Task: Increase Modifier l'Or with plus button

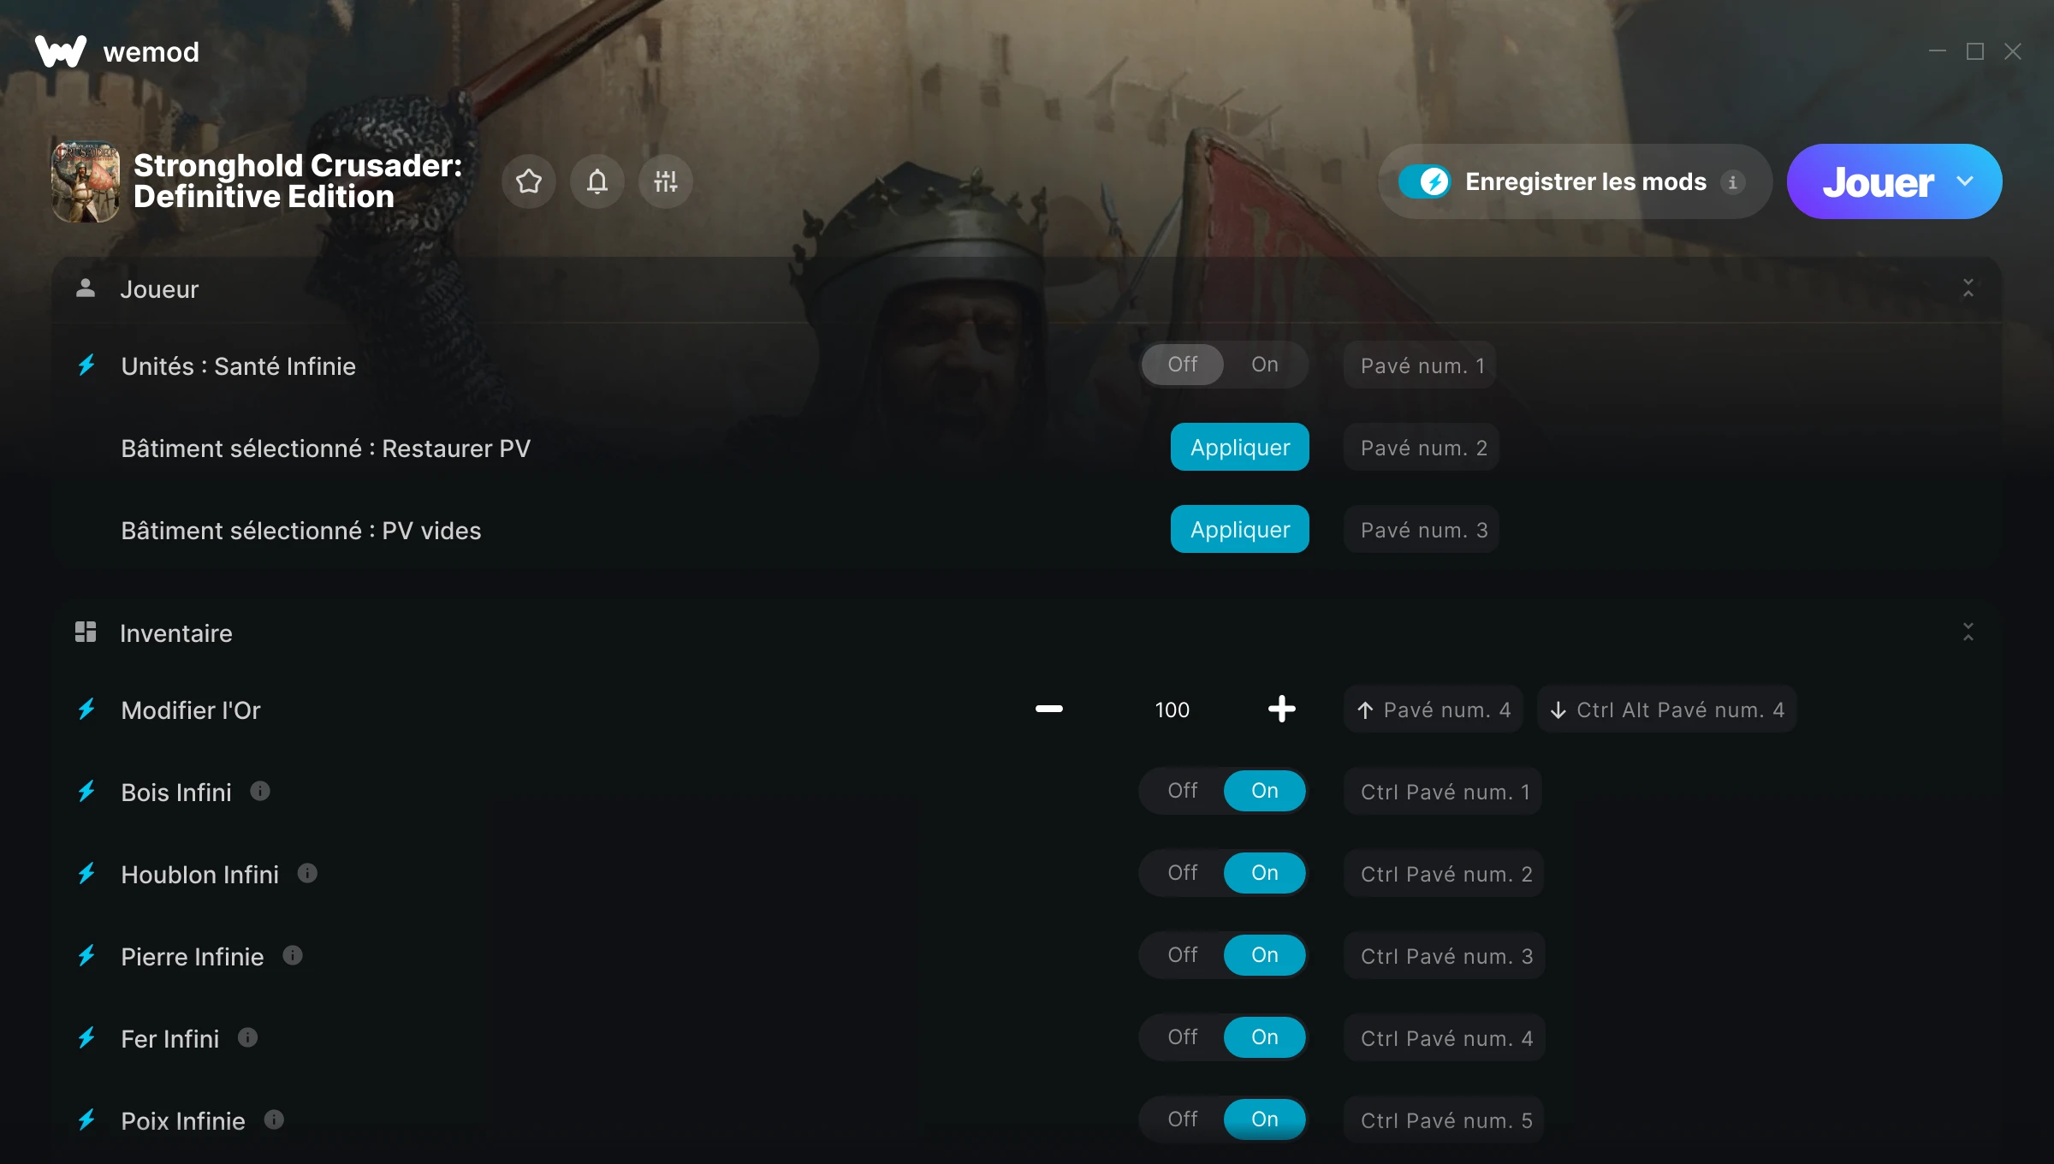Action: (1281, 709)
